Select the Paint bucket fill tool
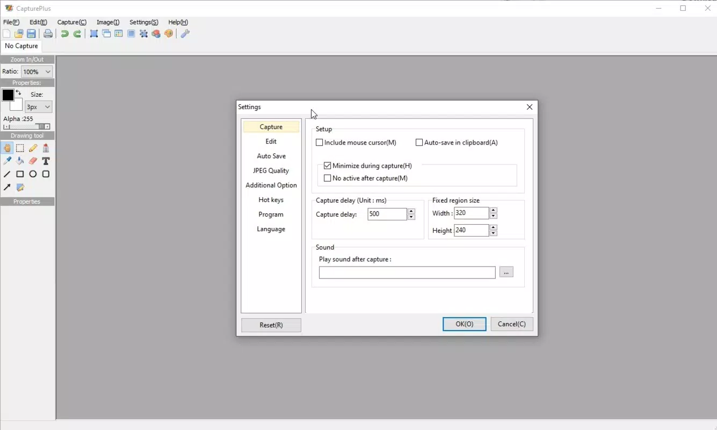Image resolution: width=717 pixels, height=430 pixels. coord(20,161)
